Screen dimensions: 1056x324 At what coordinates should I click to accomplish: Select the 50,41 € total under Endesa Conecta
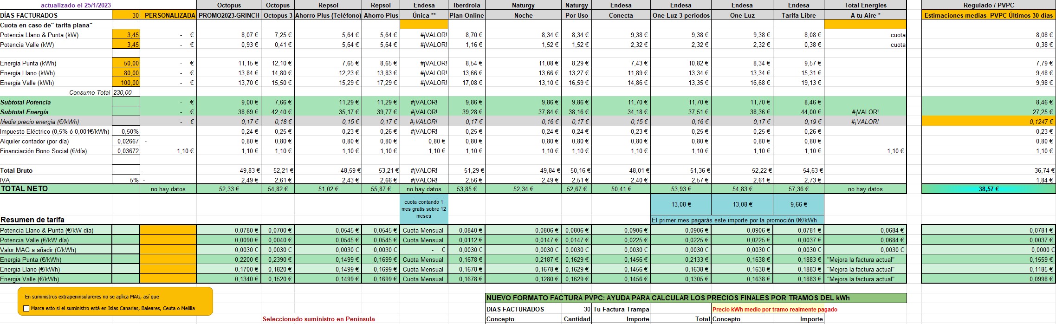(x=621, y=189)
